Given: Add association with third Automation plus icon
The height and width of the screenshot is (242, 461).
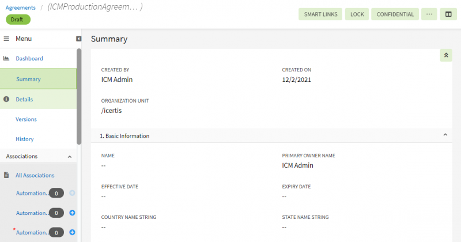Looking at the screenshot, I should [73, 232].
